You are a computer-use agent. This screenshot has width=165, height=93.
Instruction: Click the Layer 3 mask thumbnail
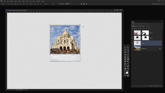[x=145, y=33]
